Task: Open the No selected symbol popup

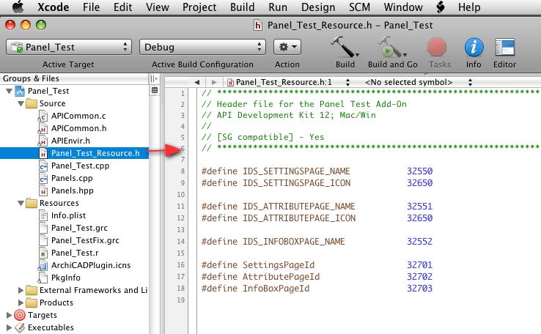Action: pos(418,82)
